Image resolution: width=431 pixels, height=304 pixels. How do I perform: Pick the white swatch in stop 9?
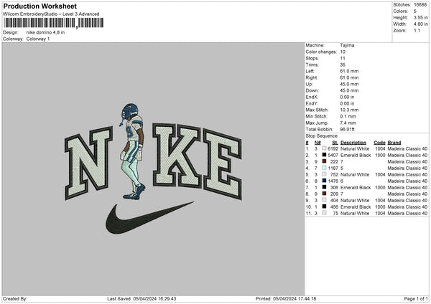click(x=325, y=200)
